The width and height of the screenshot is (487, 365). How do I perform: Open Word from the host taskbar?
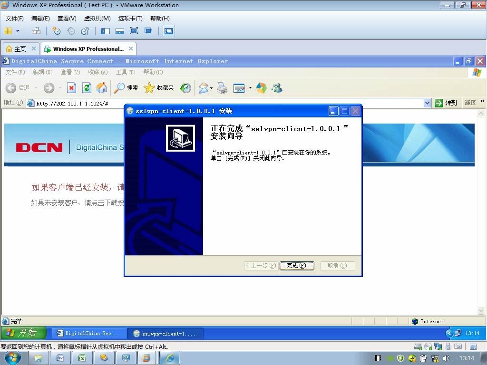(60, 358)
